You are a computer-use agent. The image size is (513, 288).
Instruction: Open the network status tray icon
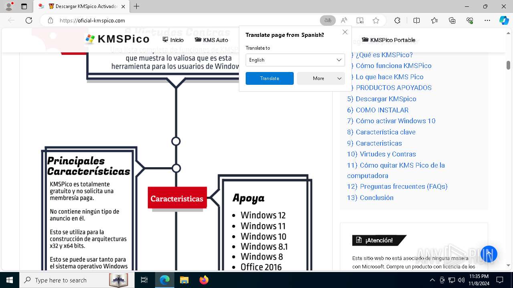(x=452, y=280)
